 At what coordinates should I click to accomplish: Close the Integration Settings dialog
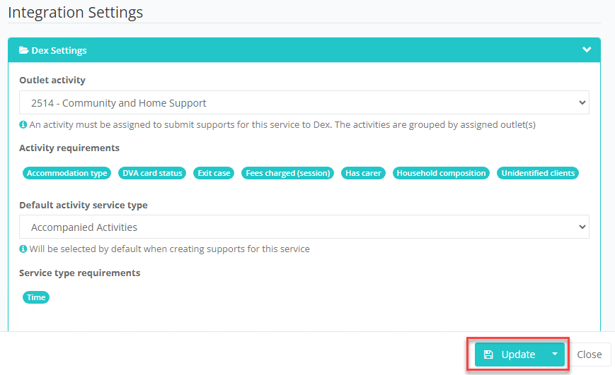(x=589, y=355)
